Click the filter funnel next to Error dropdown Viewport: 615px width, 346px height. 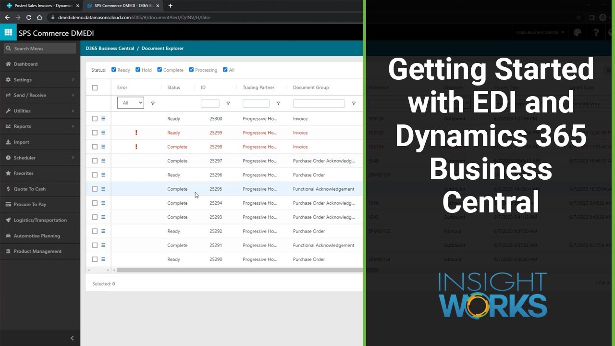[153, 103]
